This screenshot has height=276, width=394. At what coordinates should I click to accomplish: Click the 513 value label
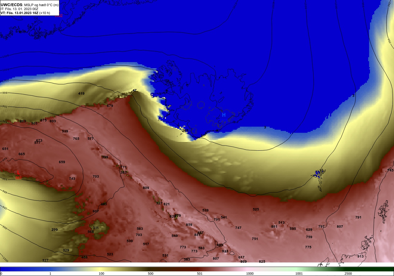coord(281,223)
